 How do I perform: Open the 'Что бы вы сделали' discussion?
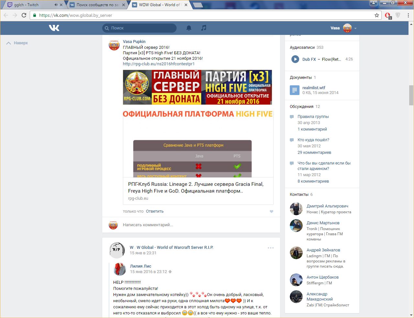[x=324, y=166]
